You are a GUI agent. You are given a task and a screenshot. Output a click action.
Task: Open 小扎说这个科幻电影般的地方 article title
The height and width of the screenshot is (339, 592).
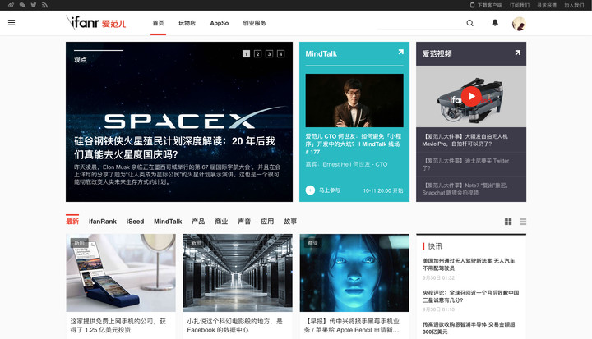coord(235,325)
